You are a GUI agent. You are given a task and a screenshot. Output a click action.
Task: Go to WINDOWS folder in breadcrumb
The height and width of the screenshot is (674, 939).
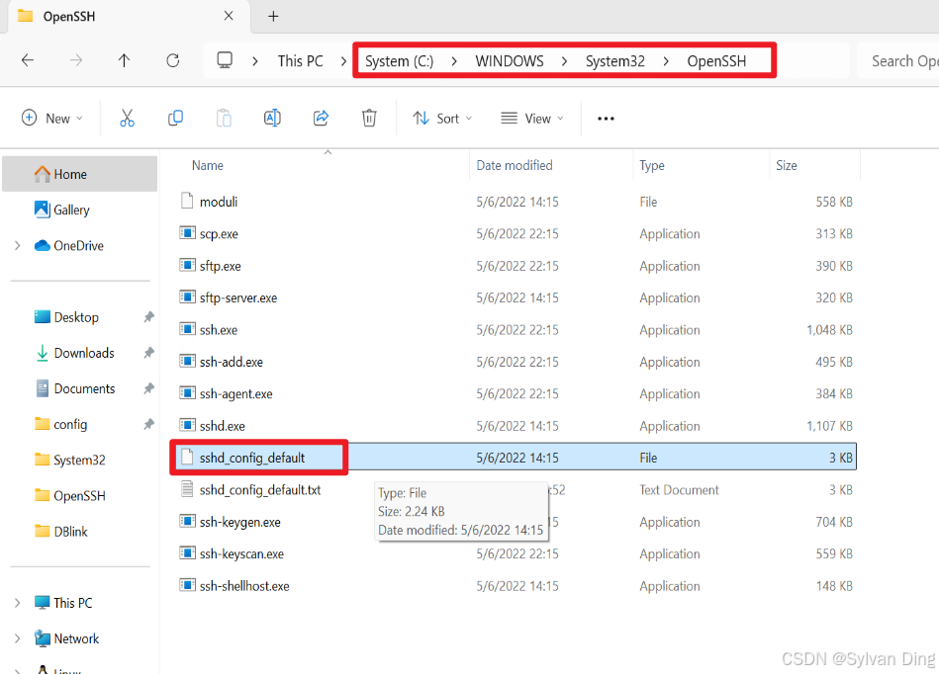(x=510, y=61)
